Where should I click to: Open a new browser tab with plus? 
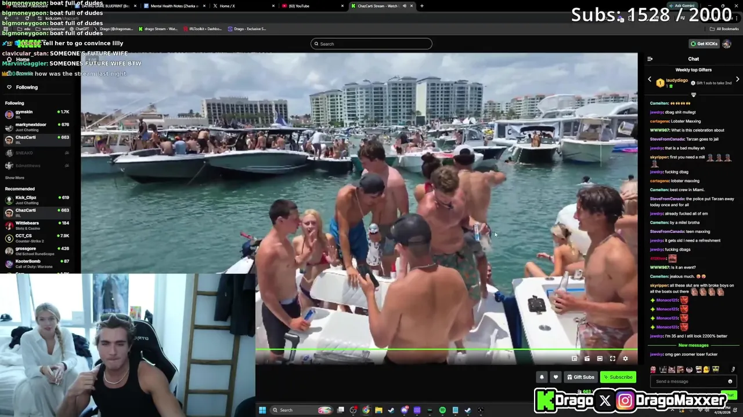coord(421,6)
